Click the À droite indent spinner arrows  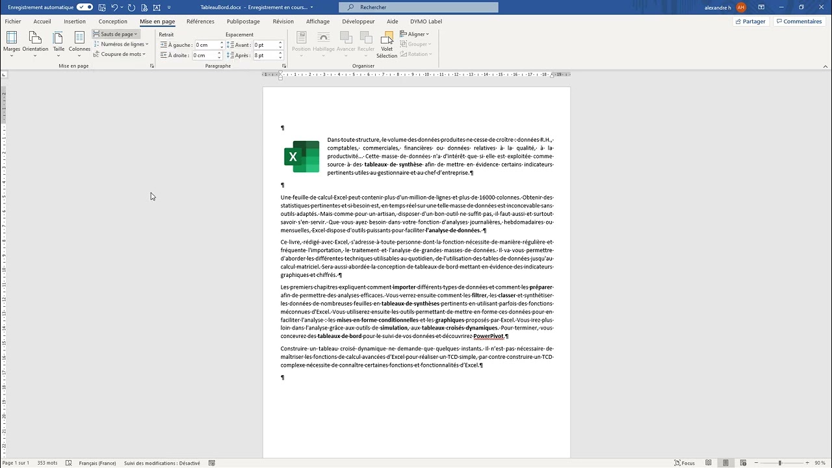[x=220, y=55]
